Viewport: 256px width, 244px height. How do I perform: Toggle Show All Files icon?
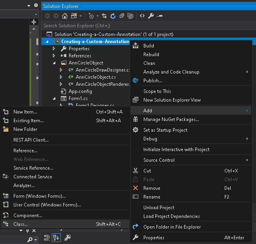click(130, 16)
